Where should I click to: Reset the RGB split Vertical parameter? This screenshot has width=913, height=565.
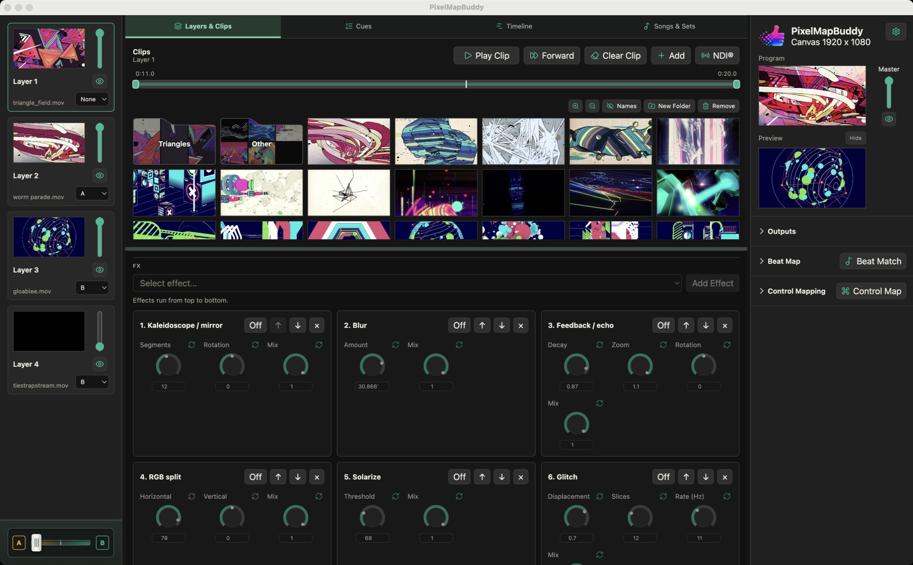tap(255, 496)
